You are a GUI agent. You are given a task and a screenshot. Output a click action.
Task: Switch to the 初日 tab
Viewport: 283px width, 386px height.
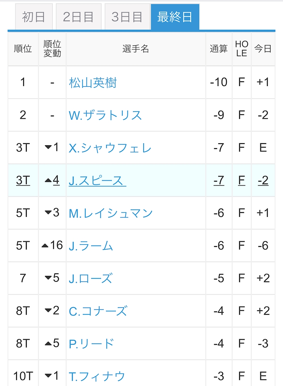point(34,17)
